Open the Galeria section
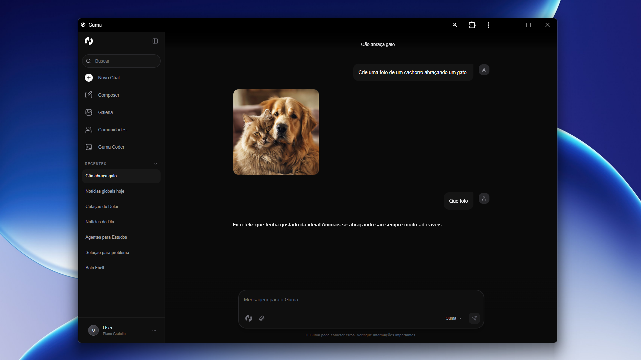The width and height of the screenshot is (641, 360). (x=105, y=112)
